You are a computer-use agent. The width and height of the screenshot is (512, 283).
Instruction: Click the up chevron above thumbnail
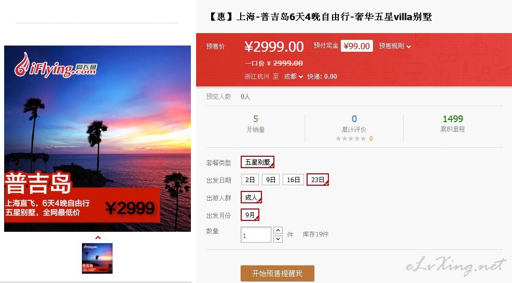(98, 238)
